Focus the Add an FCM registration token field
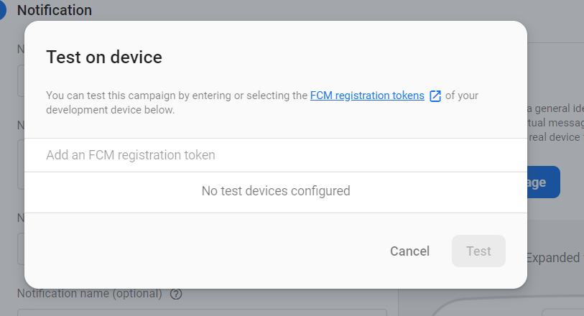 point(276,155)
